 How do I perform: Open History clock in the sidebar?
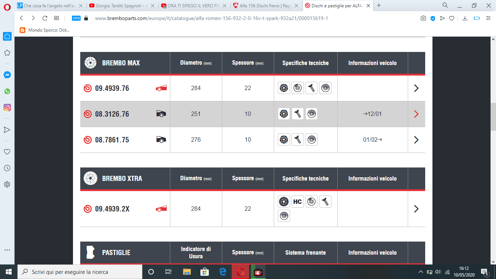[x=7, y=168]
